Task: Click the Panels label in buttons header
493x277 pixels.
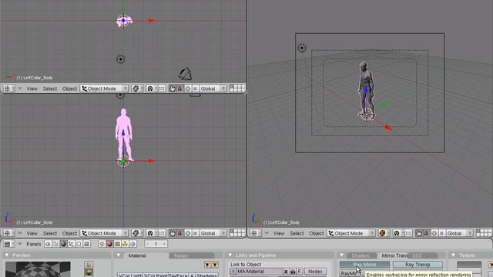Action: pyautogui.click(x=34, y=244)
